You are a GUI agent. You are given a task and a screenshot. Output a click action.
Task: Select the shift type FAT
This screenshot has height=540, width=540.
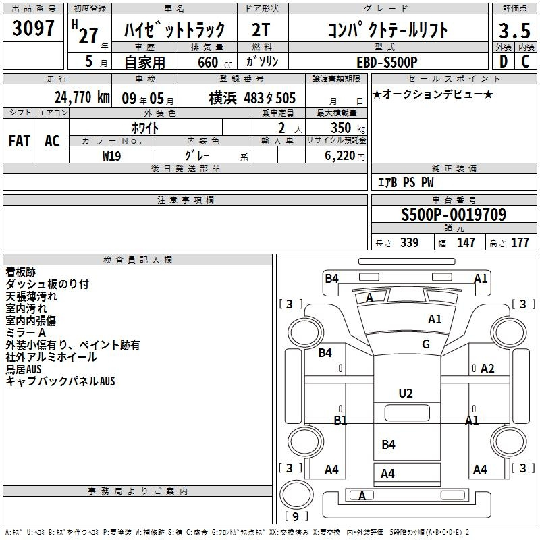pos(20,141)
